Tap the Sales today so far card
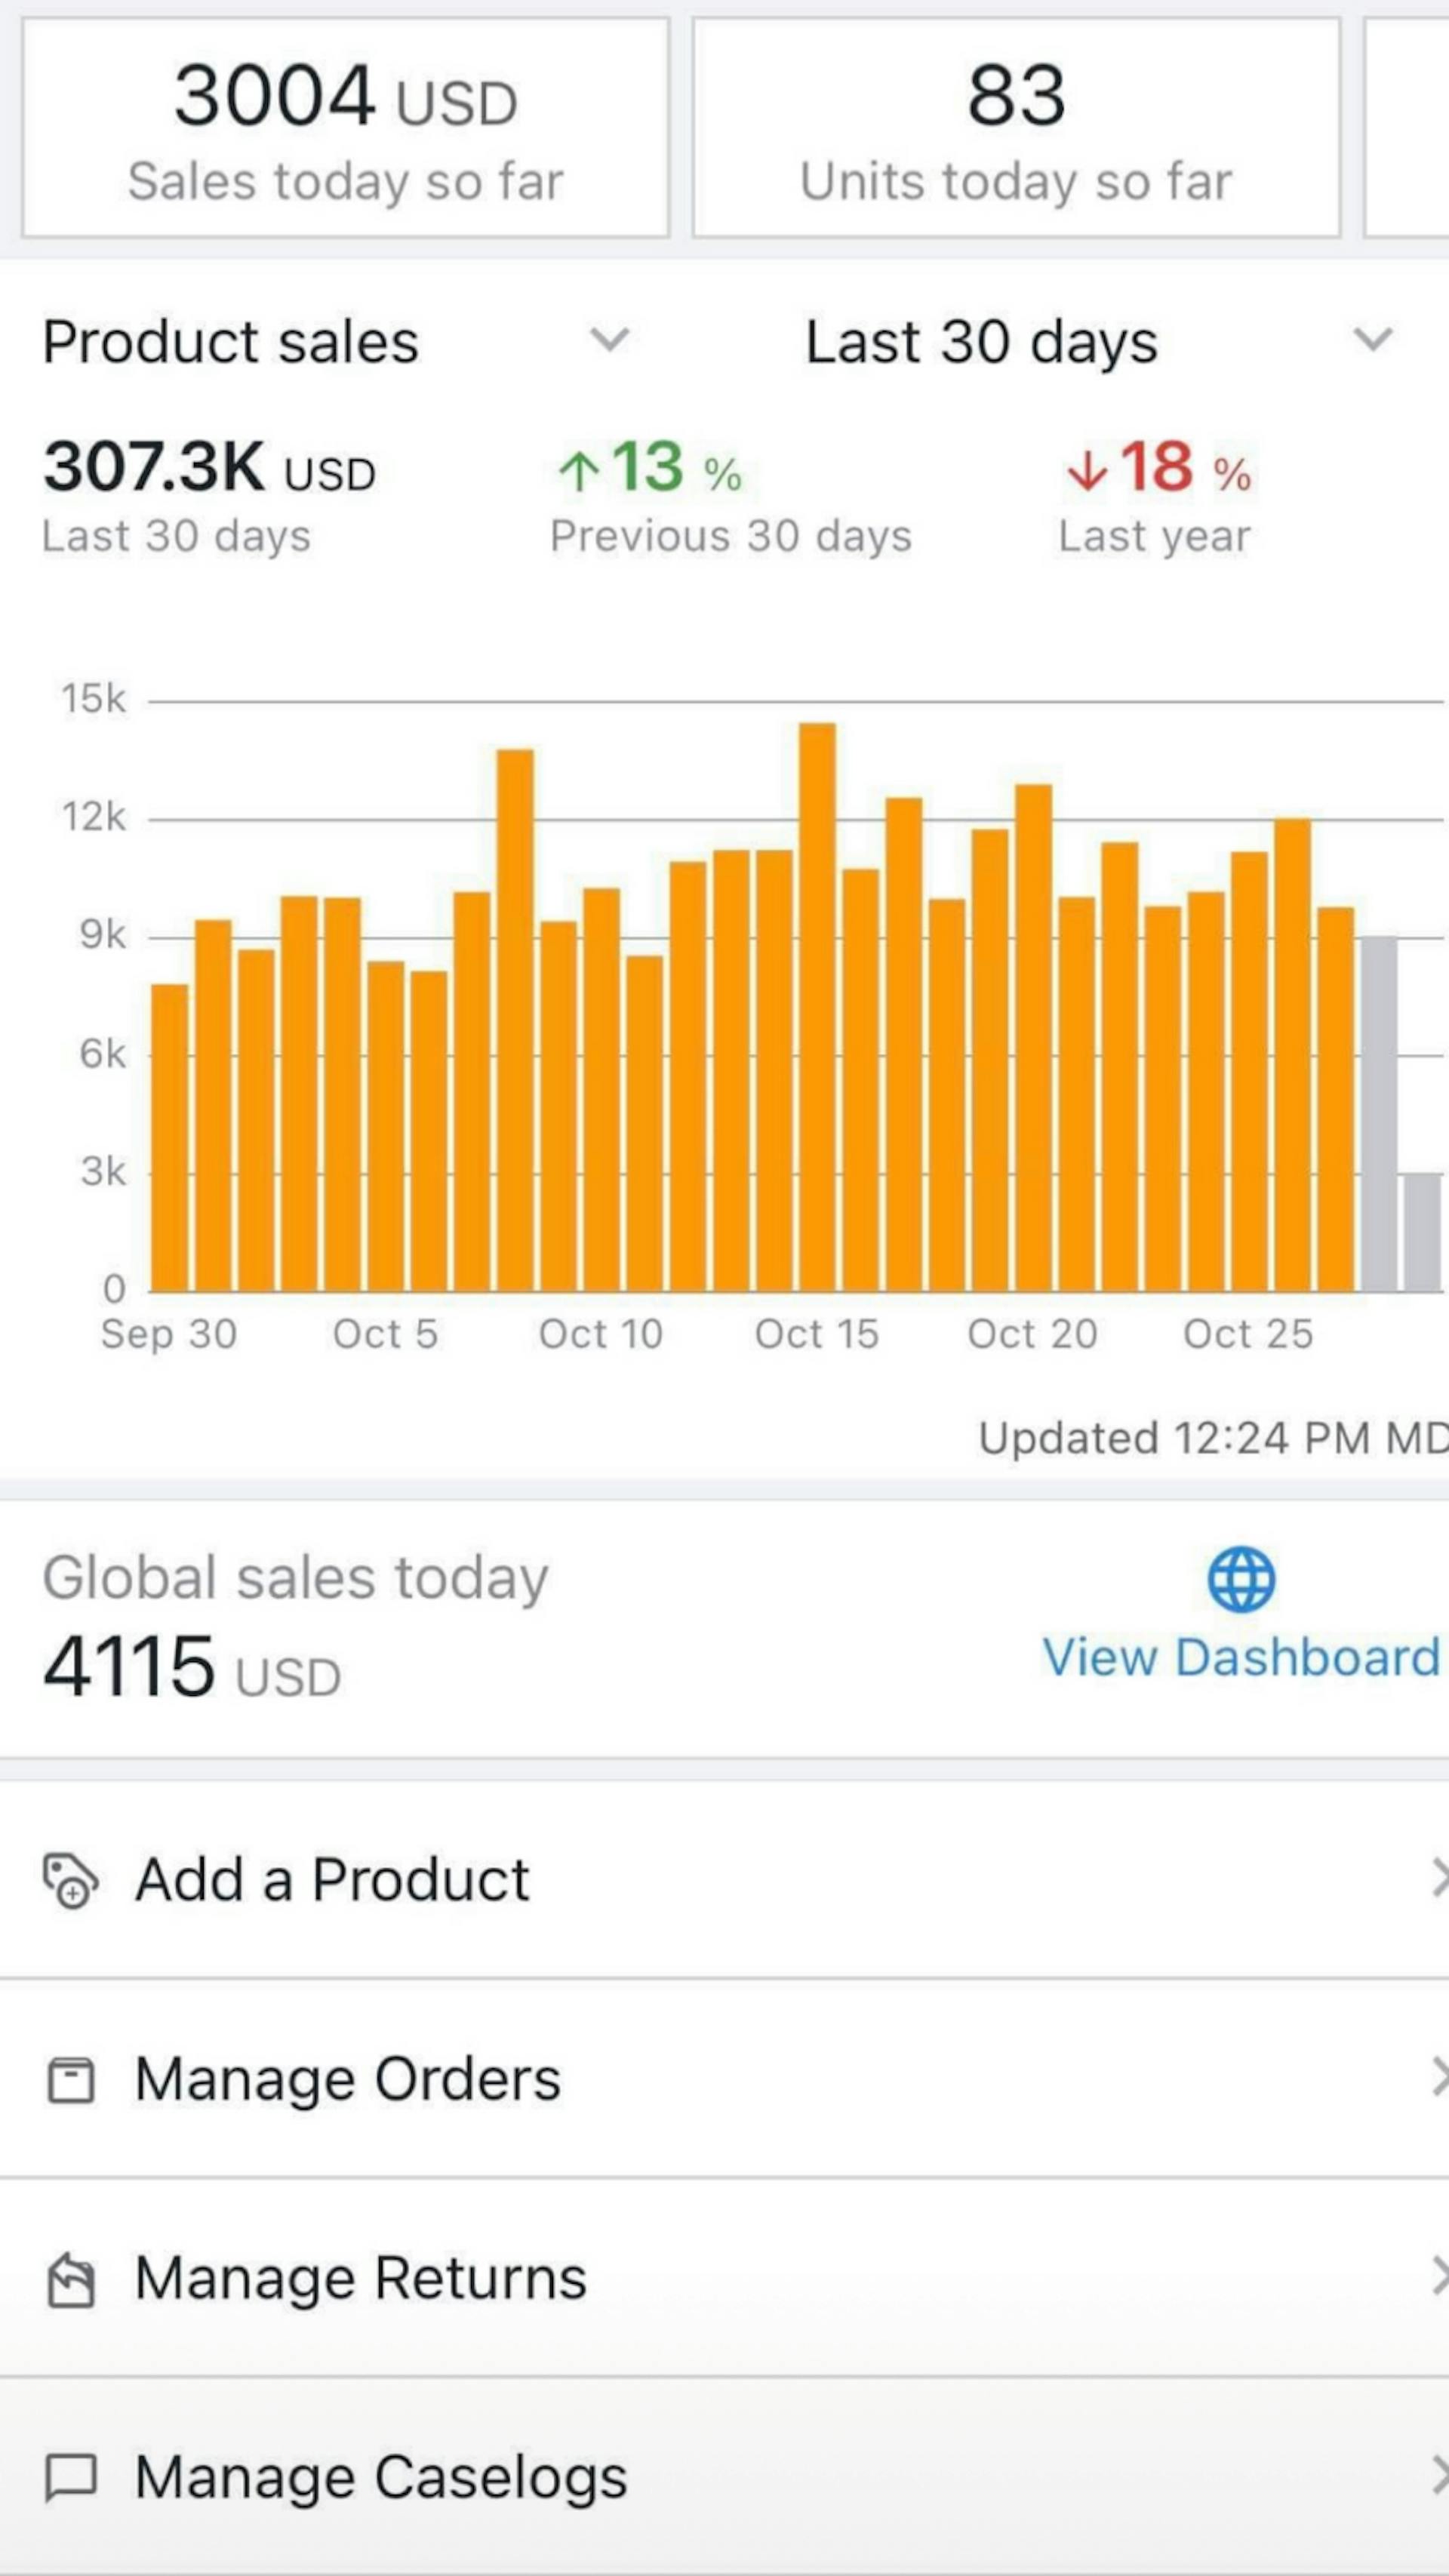Screen dimensions: 1449x2576 click(345, 128)
